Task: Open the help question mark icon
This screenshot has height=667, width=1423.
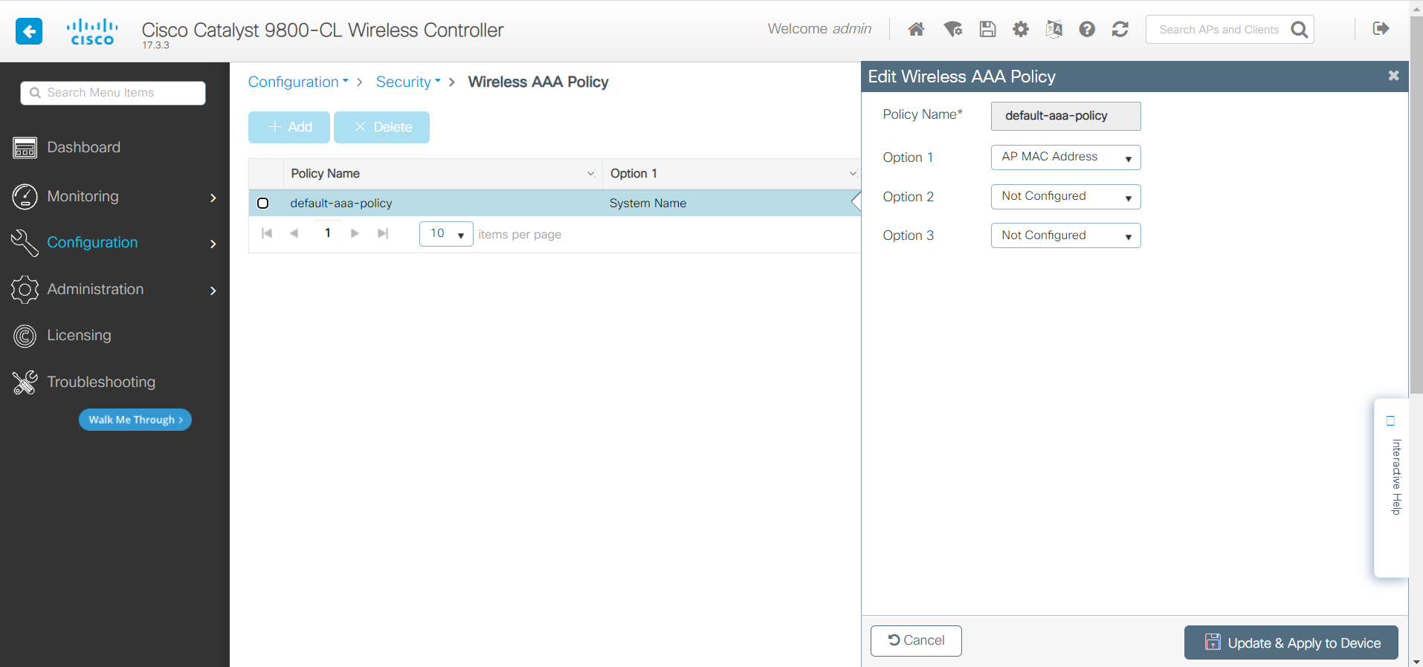Action: click(1087, 29)
